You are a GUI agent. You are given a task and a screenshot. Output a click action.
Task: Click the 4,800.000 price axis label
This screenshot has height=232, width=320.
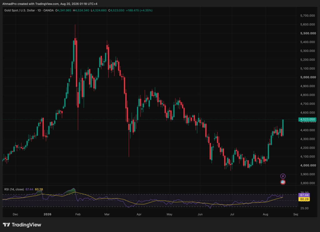tap(307, 95)
